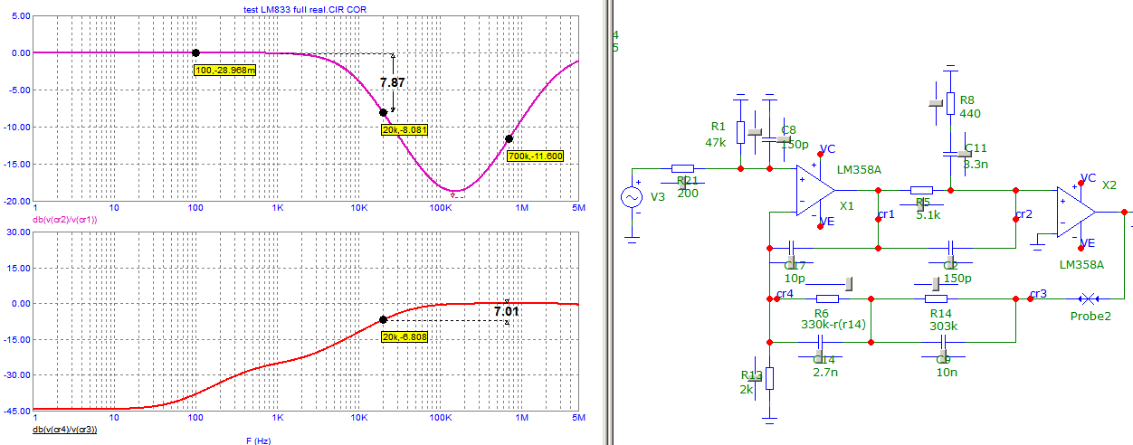Screen dimensions: 1133x445
Task: Select the yellow tag '20k,-6.808'
Action: (x=405, y=337)
